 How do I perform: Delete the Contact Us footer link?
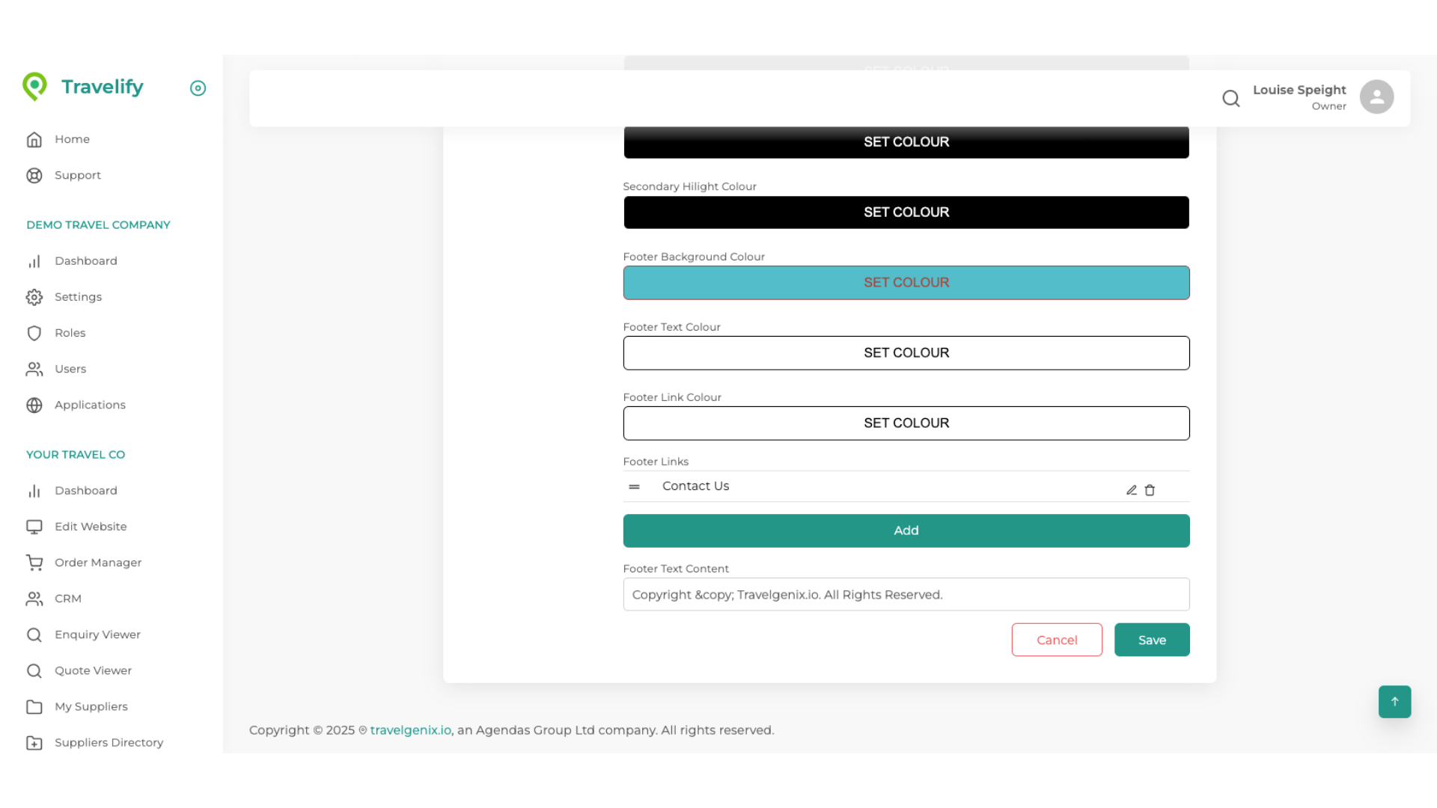click(1150, 490)
